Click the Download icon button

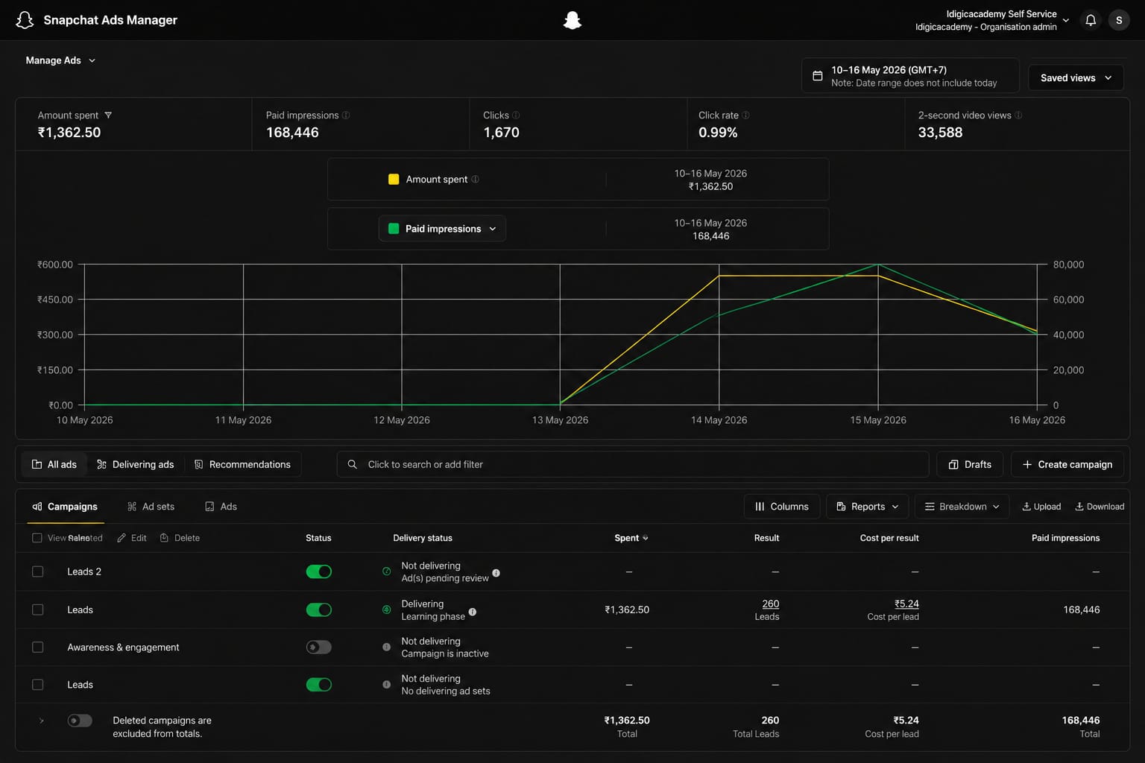tap(1100, 507)
